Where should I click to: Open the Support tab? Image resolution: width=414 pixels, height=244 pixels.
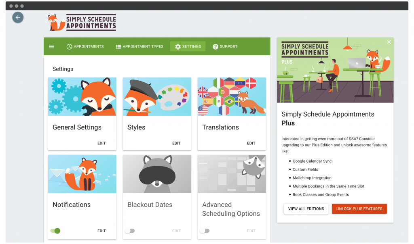[x=225, y=47]
